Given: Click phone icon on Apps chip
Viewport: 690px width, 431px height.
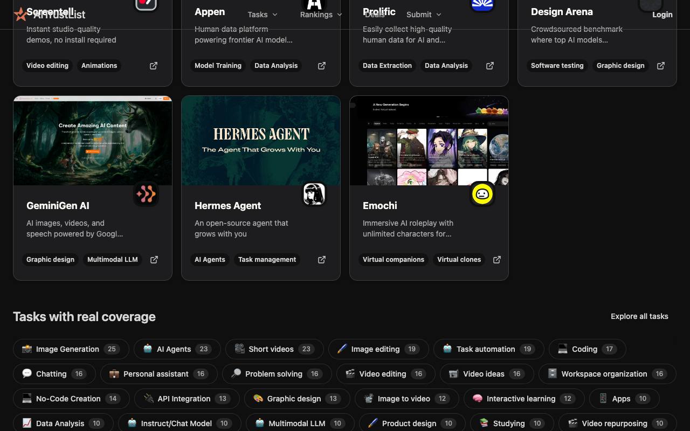Looking at the screenshot, I should click(603, 399).
